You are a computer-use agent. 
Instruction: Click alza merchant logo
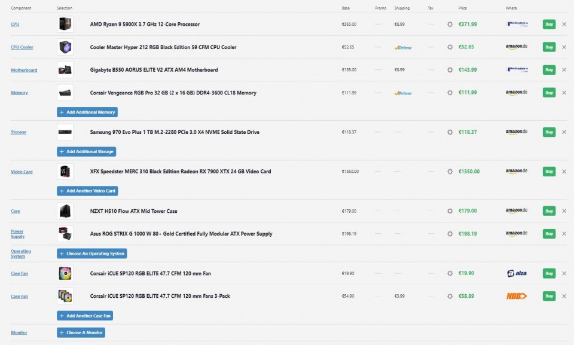coord(517,273)
